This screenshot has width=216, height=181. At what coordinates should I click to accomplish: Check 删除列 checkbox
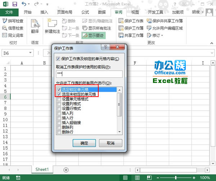59,127
